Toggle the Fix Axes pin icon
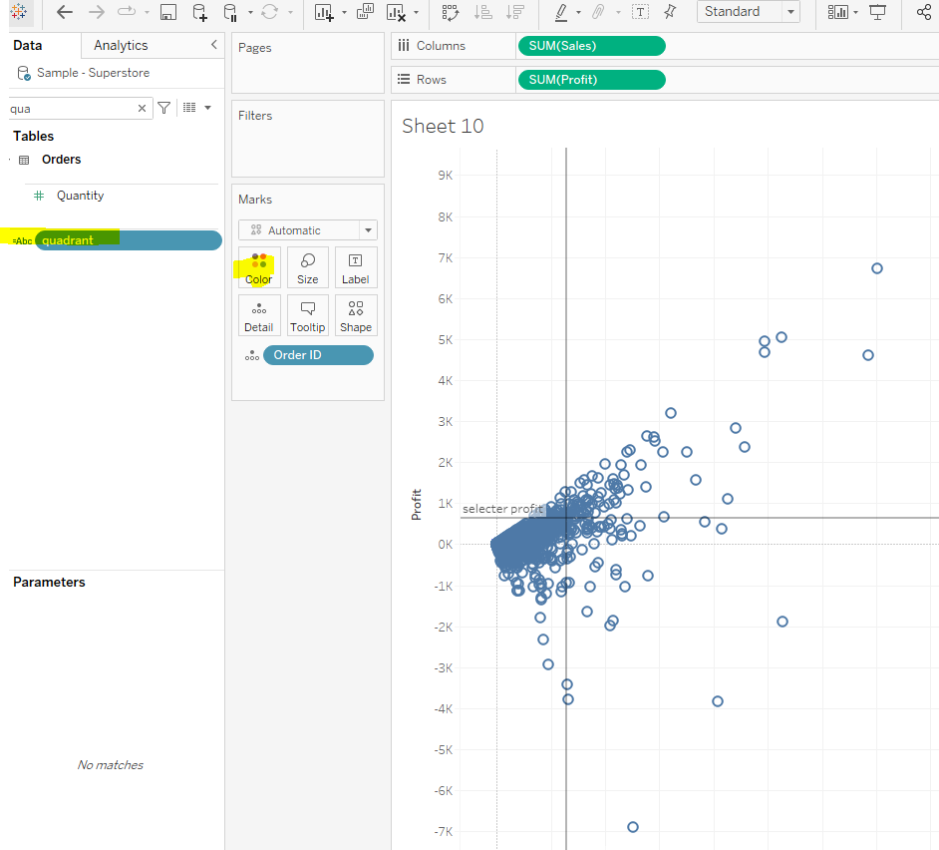The image size is (939, 850). tap(669, 12)
